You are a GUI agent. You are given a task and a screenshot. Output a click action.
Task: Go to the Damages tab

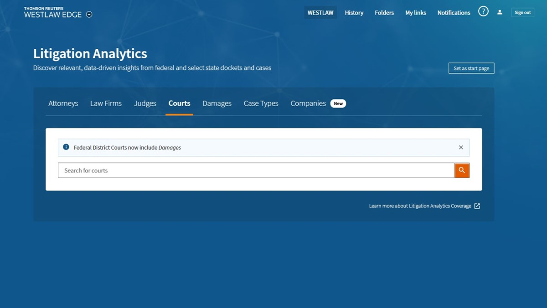tap(217, 103)
